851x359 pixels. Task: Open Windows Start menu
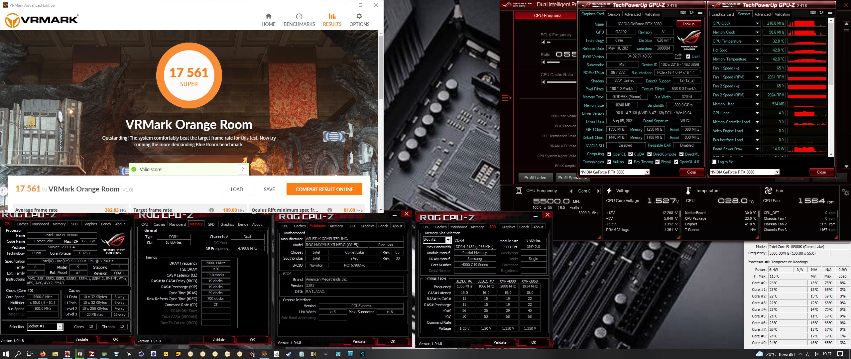6,354
